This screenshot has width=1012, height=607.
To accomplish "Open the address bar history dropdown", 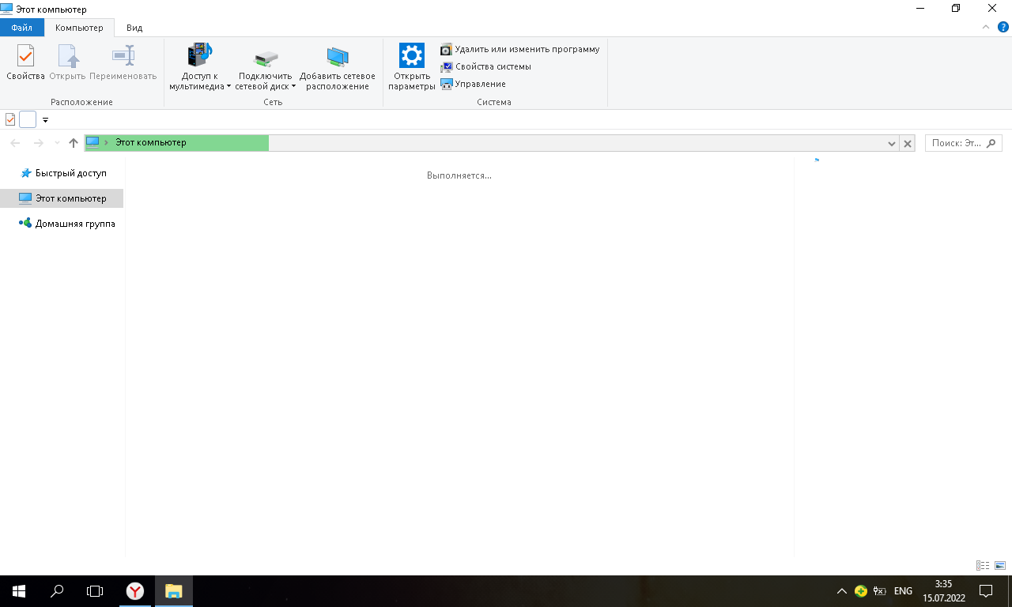I will [891, 143].
